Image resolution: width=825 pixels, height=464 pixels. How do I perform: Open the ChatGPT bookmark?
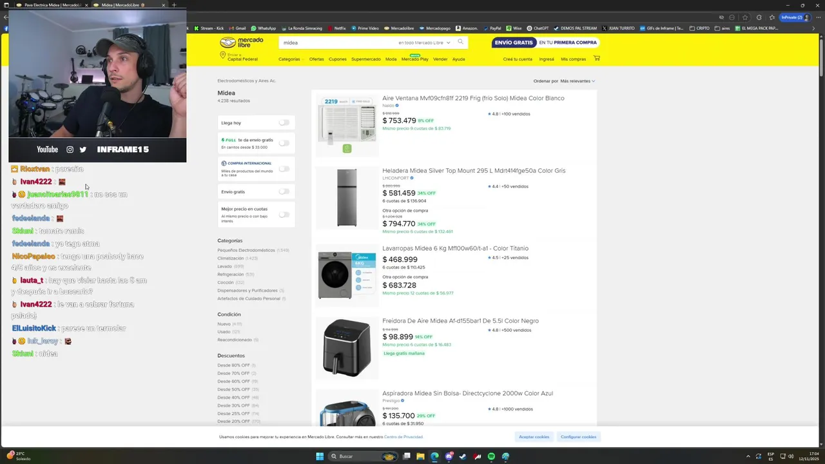pos(538,28)
